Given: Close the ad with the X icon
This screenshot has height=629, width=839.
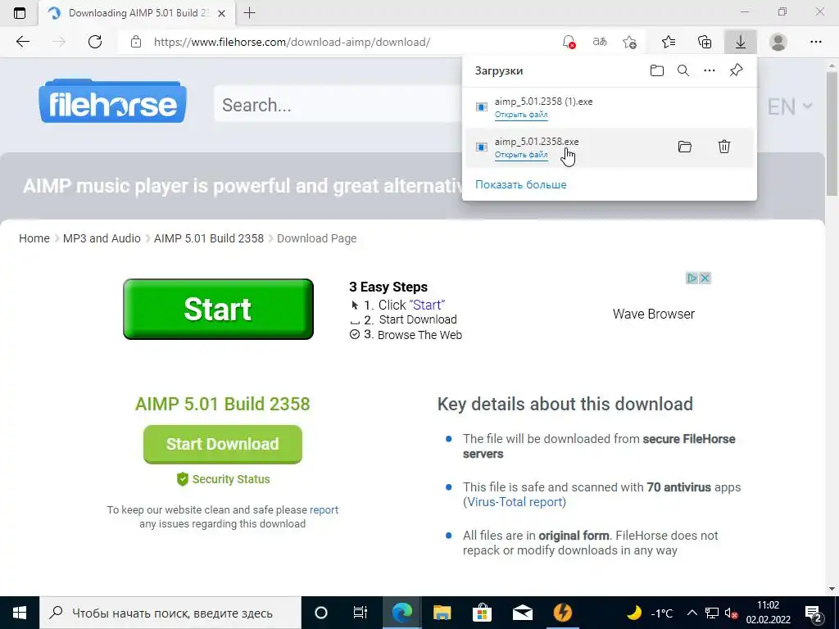Looking at the screenshot, I should click(x=705, y=278).
